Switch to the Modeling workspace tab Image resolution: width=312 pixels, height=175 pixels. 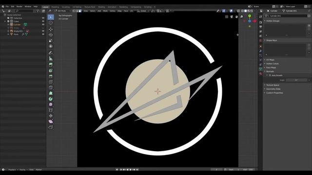55,7
